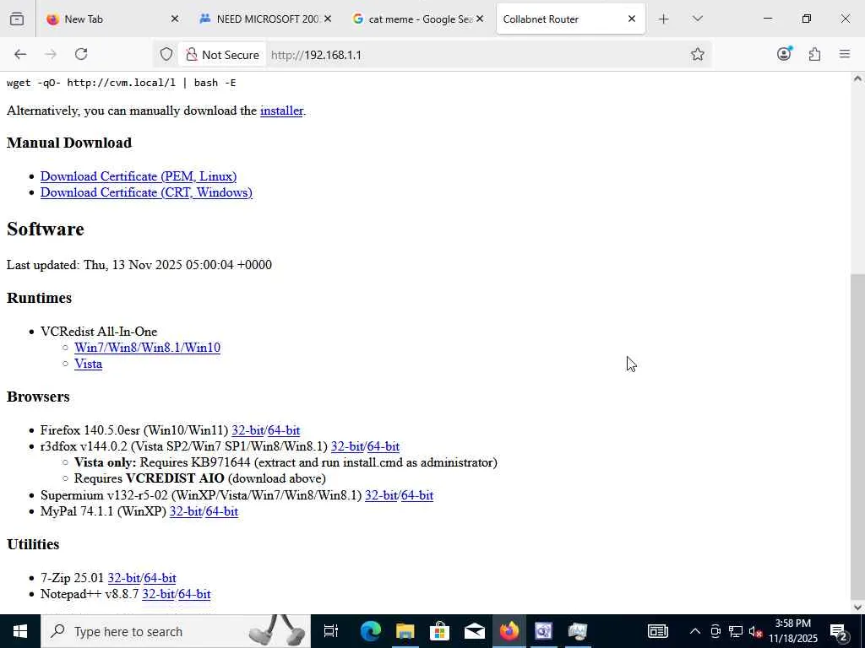Bookmark this page with star icon

[x=697, y=54]
